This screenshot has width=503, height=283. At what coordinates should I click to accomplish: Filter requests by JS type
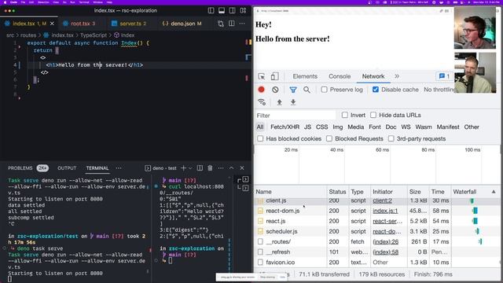point(307,127)
